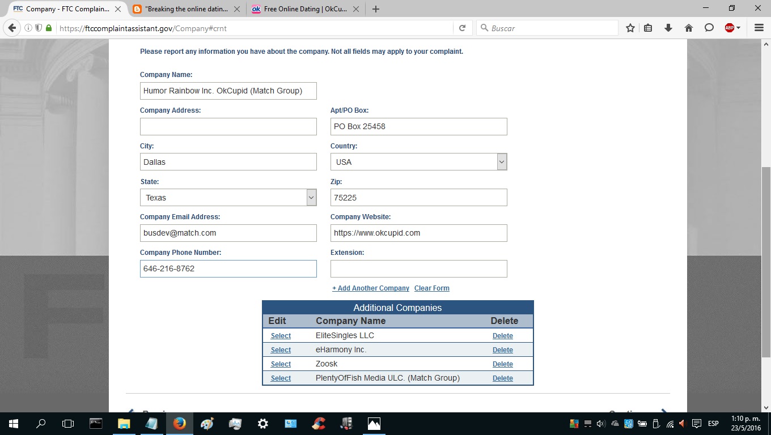
Task: Delete the PlentyOfFish Media ULC company
Action: point(503,378)
